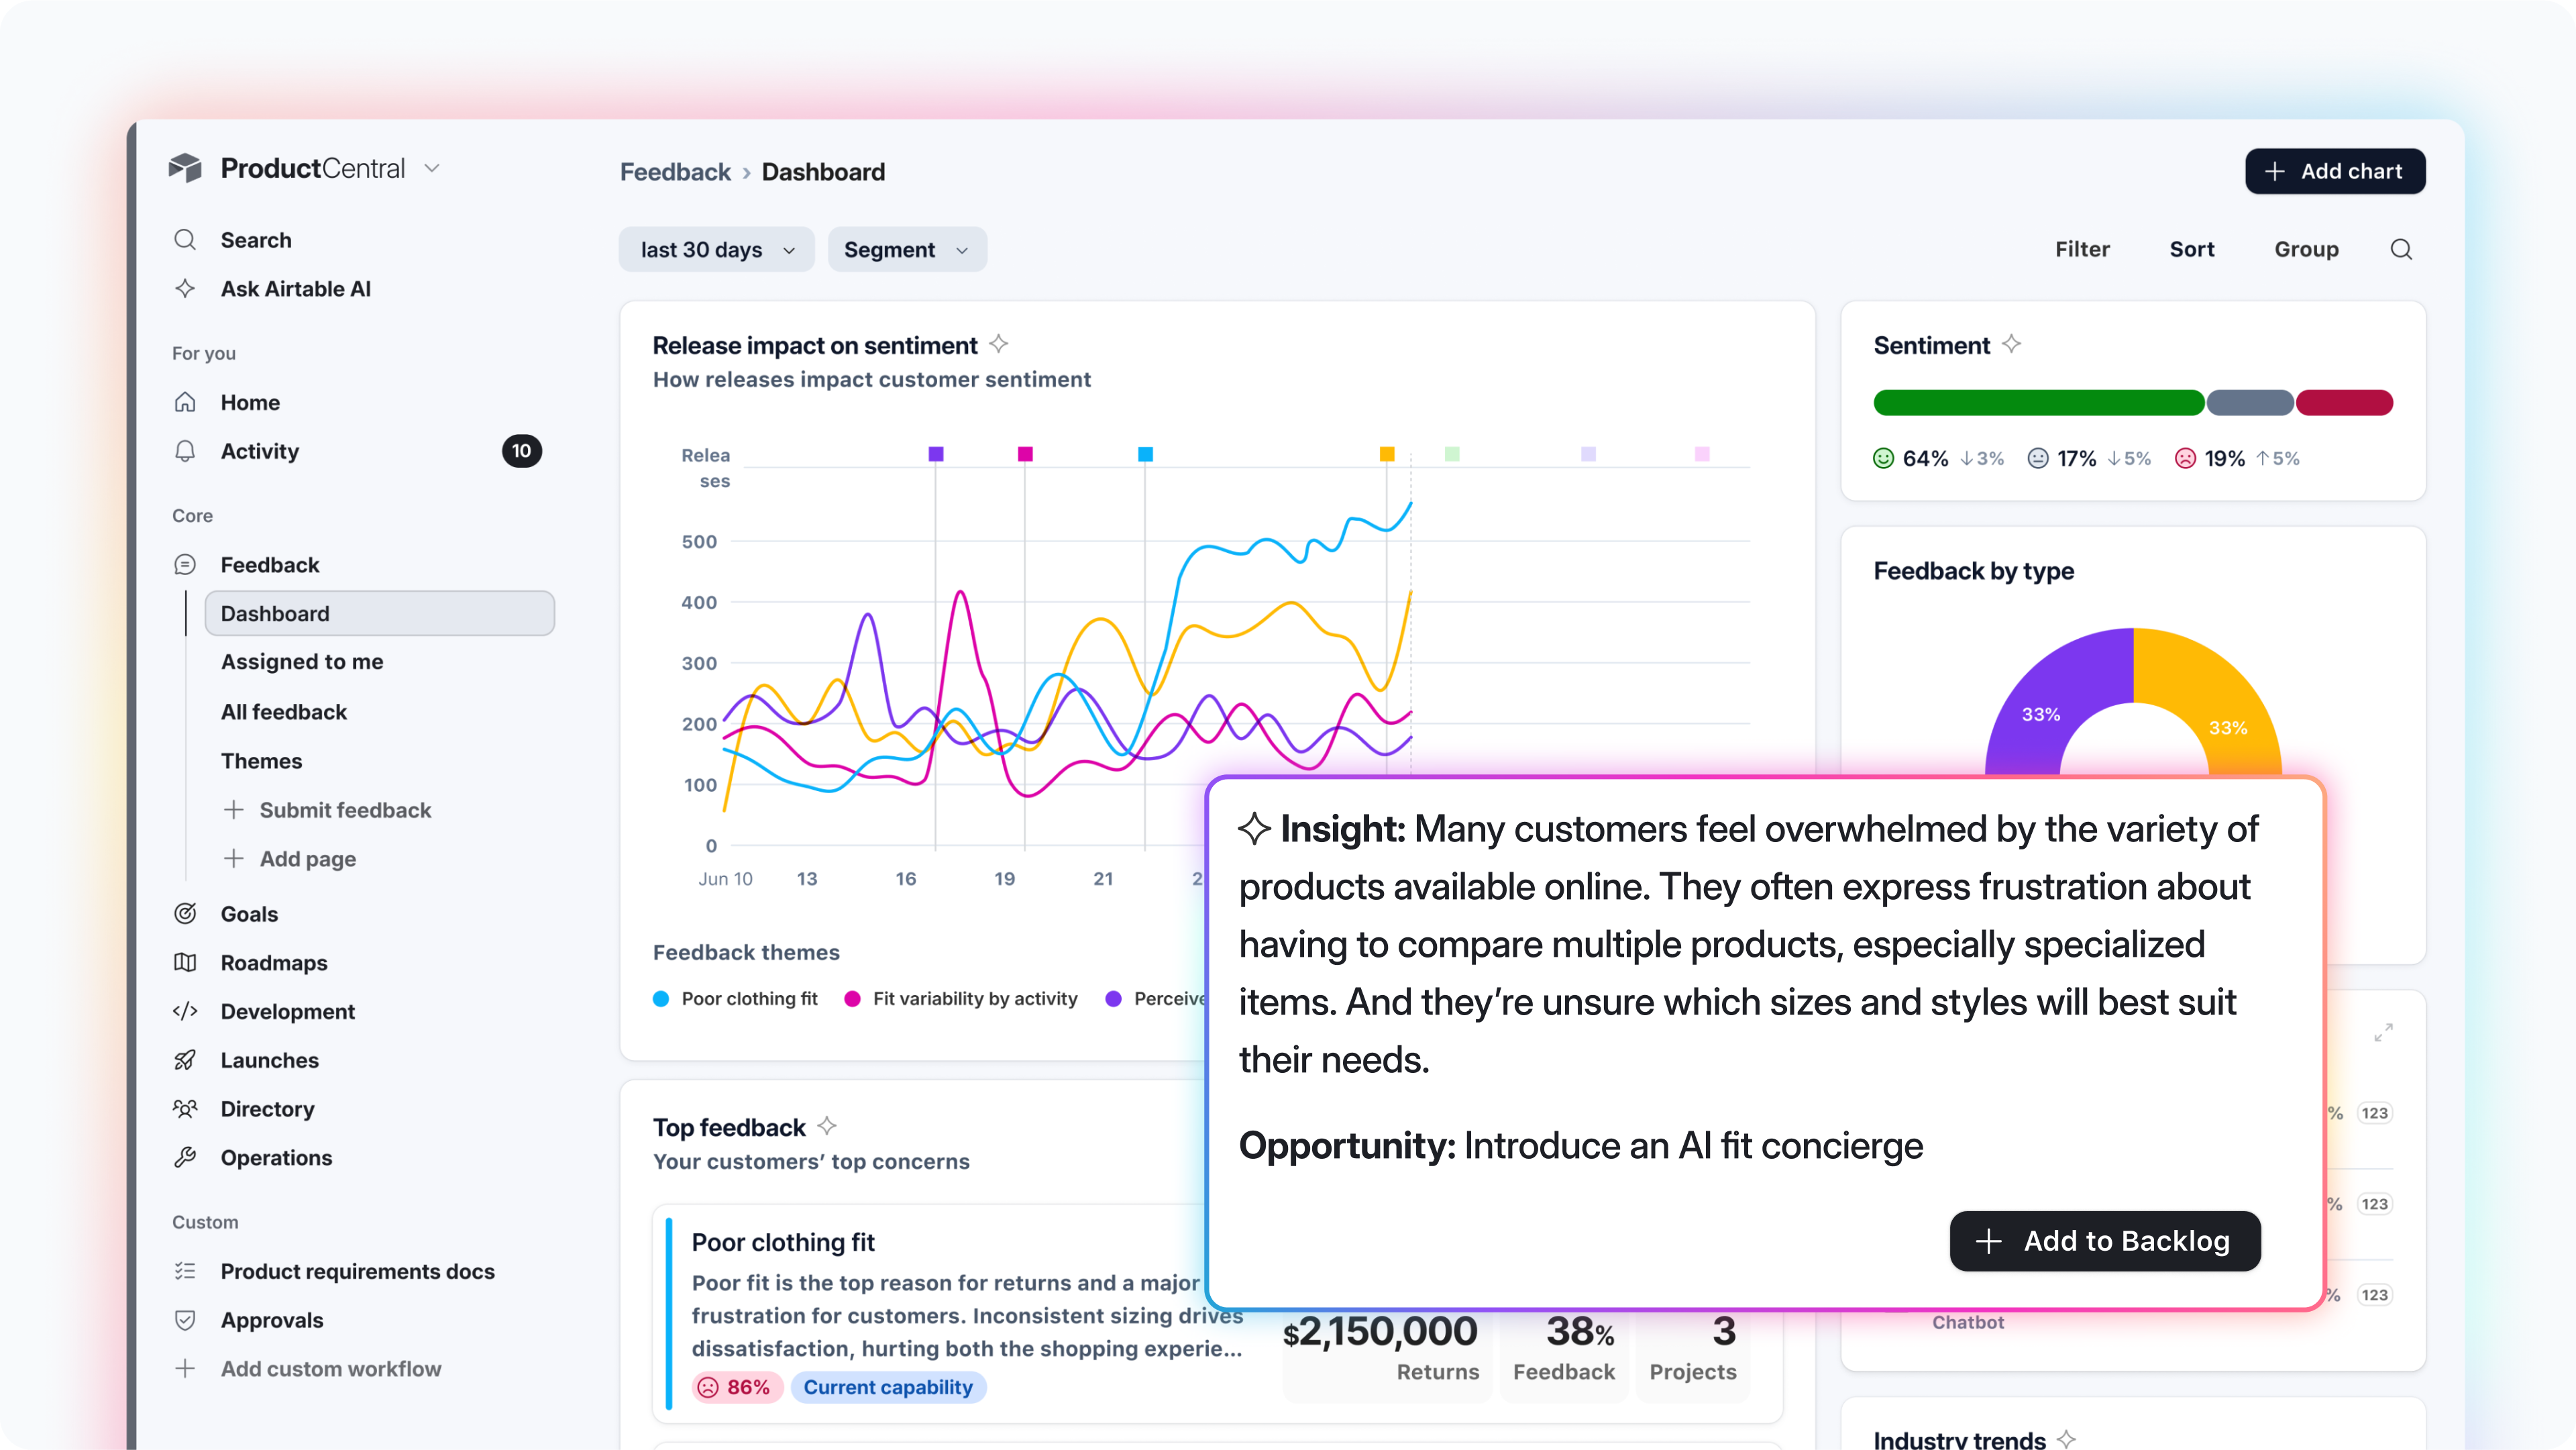Click the Launches rocket icon

185,1060
